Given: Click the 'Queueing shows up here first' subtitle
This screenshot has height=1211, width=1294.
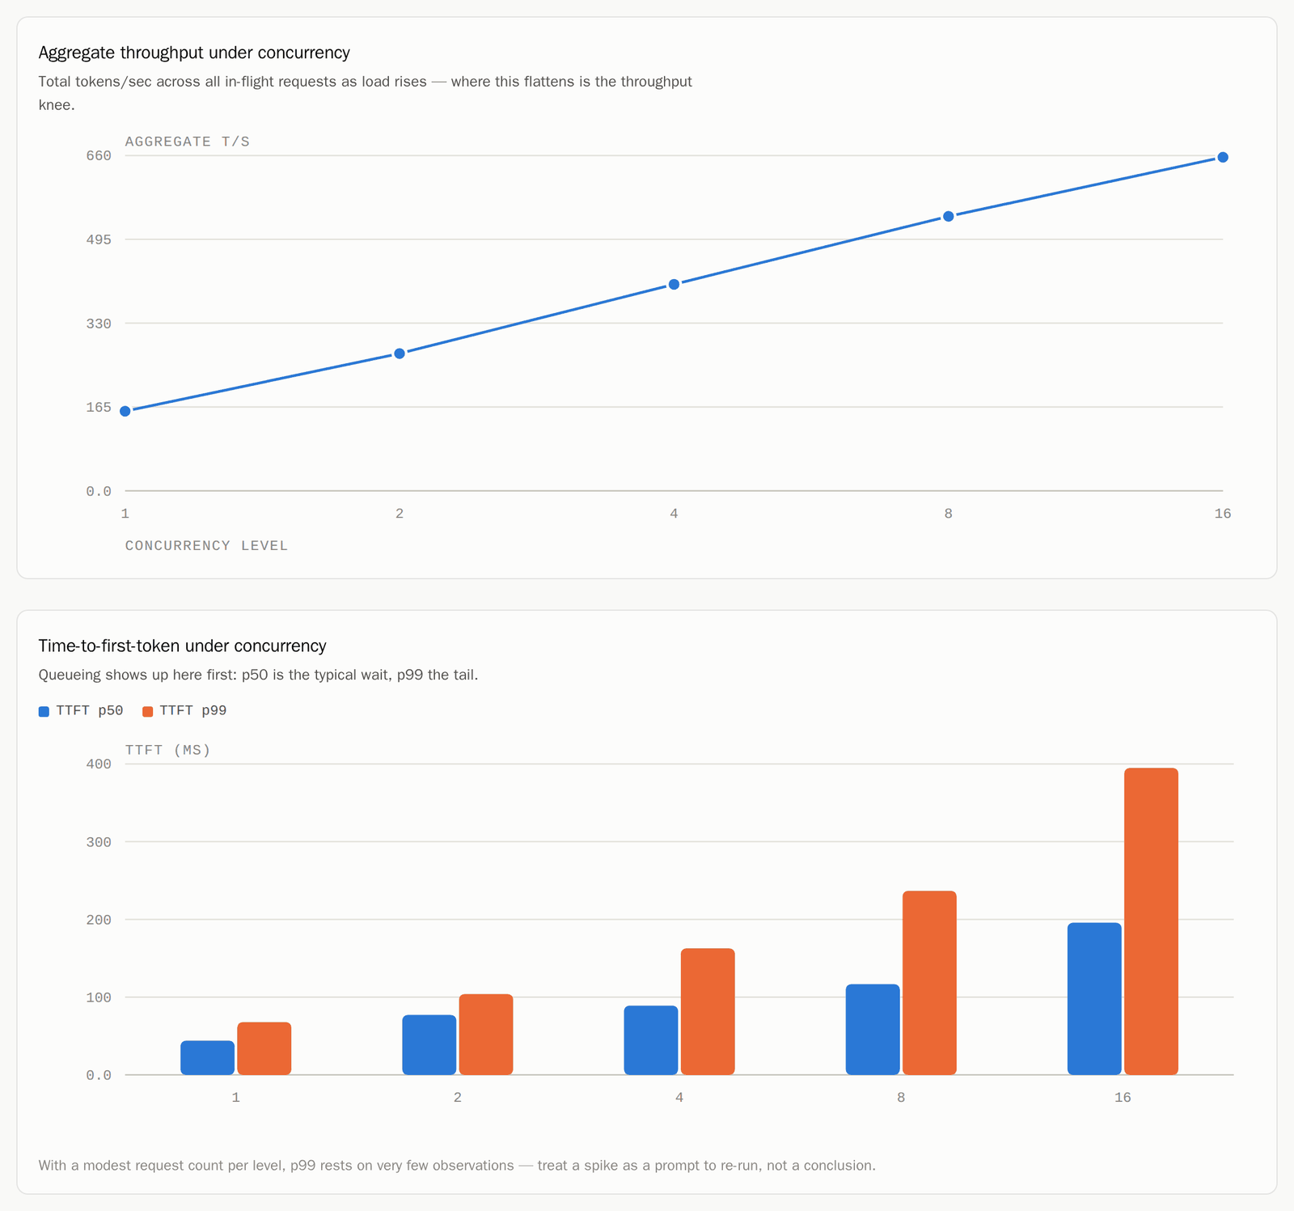Looking at the screenshot, I should point(258,675).
